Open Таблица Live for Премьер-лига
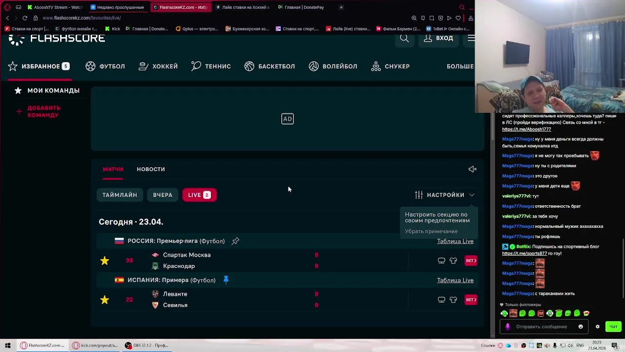This screenshot has width=625, height=352. (455, 241)
